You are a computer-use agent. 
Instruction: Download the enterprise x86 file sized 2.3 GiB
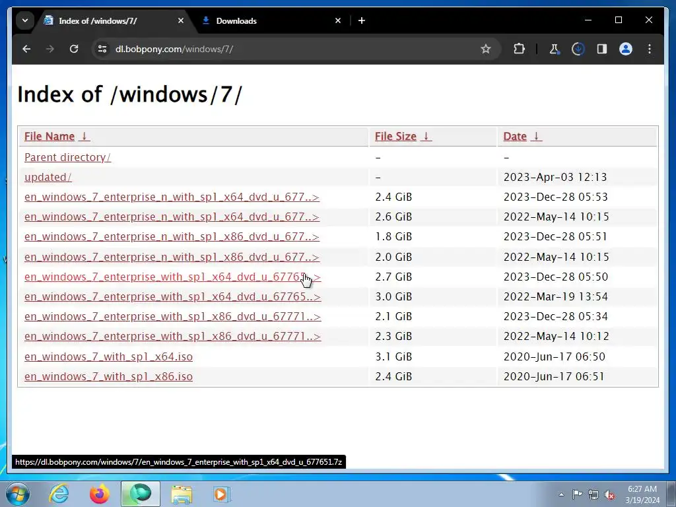coord(172,336)
